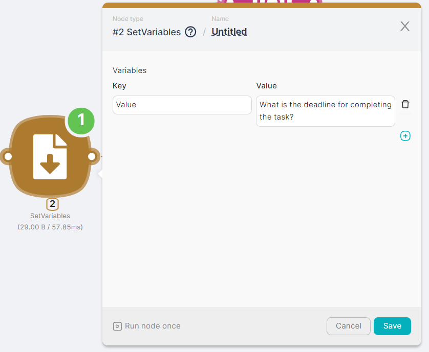The height and width of the screenshot is (352, 429).
Task: Edit the node name Untitled
Action: click(x=229, y=32)
